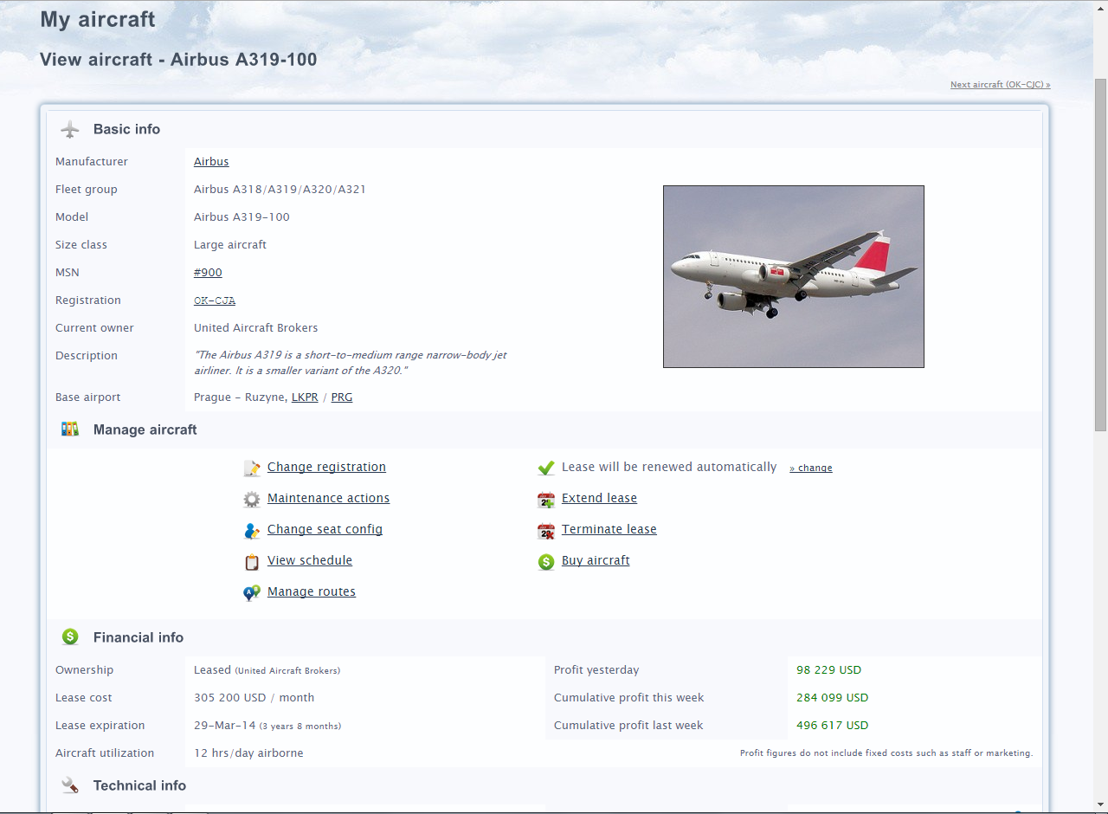The width and height of the screenshot is (1108, 814).
Task: Click the green checkmark icon for lease renewal
Action: point(546,468)
